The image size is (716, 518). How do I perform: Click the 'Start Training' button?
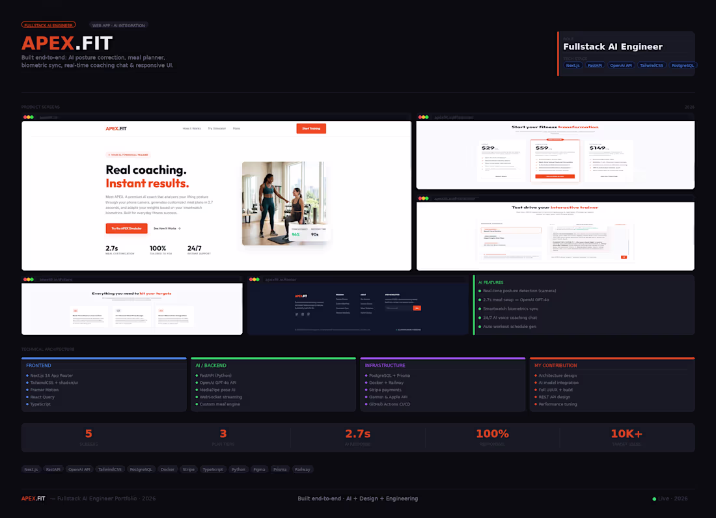[311, 129]
